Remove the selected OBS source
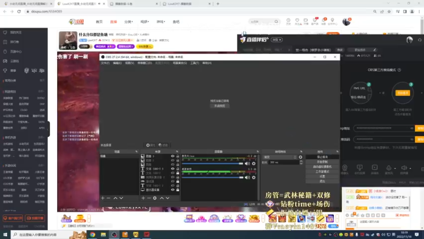Image resolution: width=424 pixels, height=239 pixels. 149,198
